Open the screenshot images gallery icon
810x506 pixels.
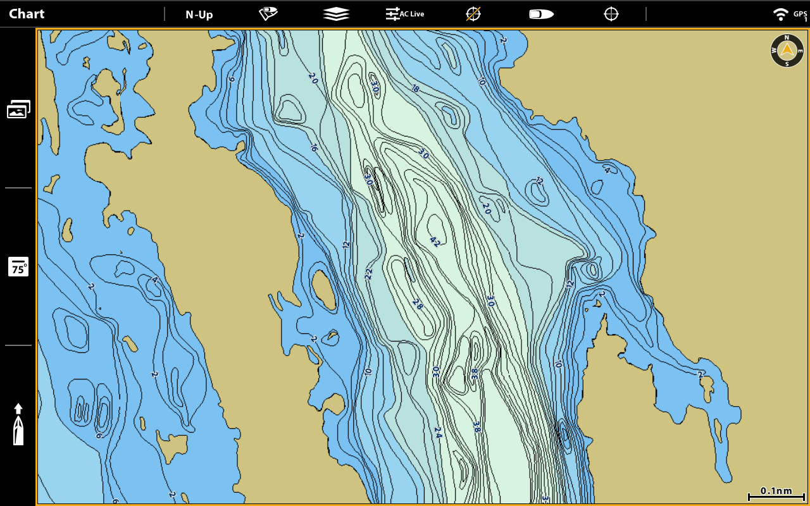tap(18, 109)
